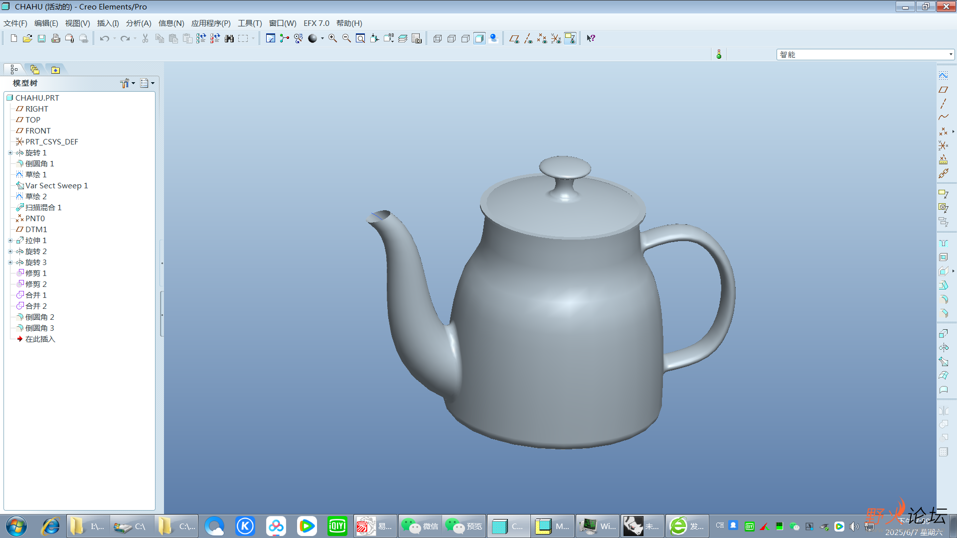Click the 在此插入 marker
This screenshot has height=538, width=957.
tap(36, 339)
